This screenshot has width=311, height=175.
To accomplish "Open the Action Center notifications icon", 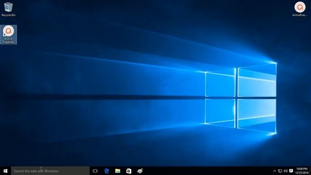I will point(291,171).
